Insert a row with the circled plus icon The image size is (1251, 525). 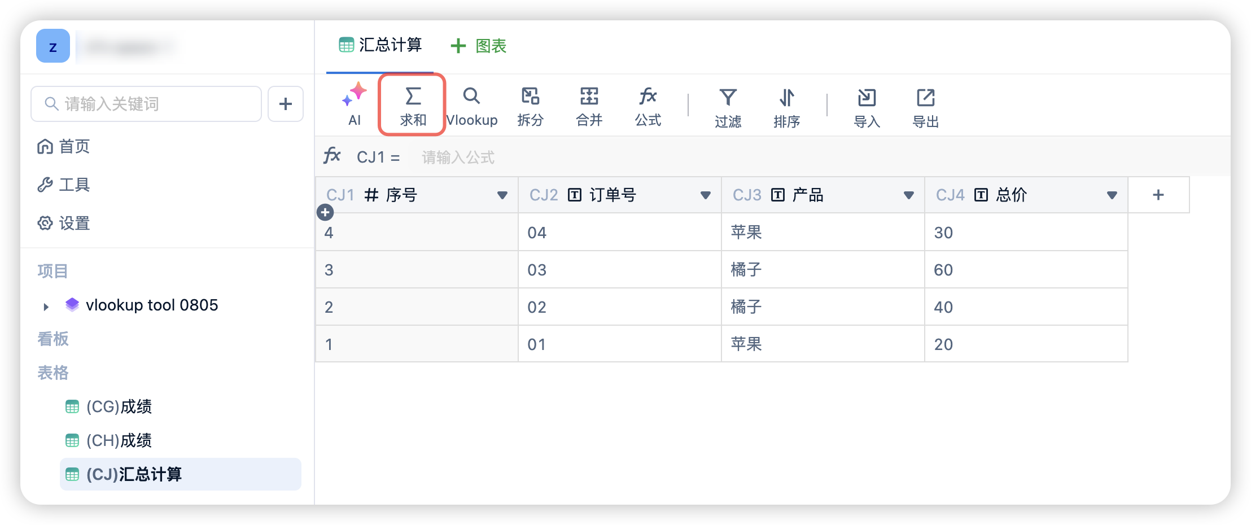click(x=325, y=213)
